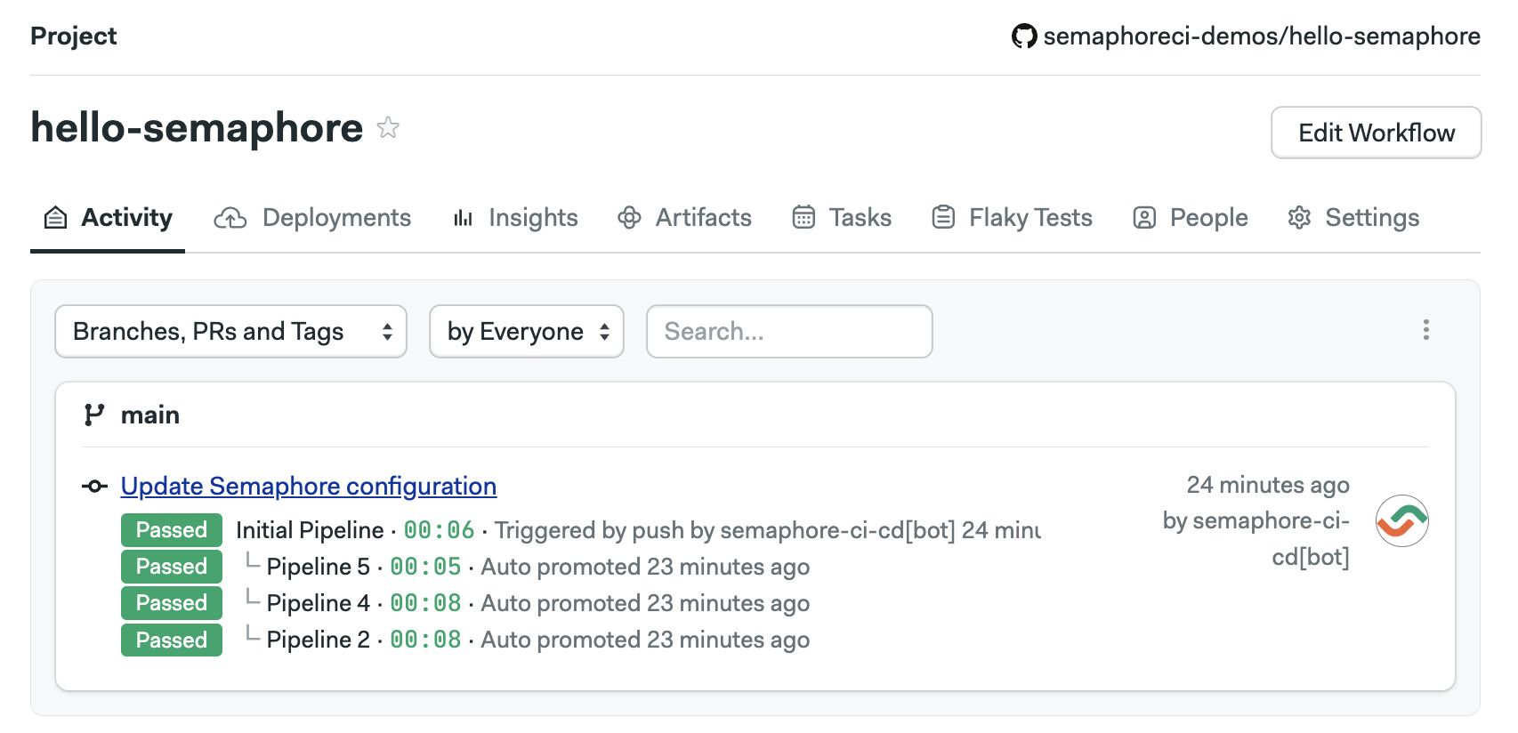Click the 00:08 duration of Pipeline 4
The width and height of the screenshot is (1518, 733).
tap(425, 603)
